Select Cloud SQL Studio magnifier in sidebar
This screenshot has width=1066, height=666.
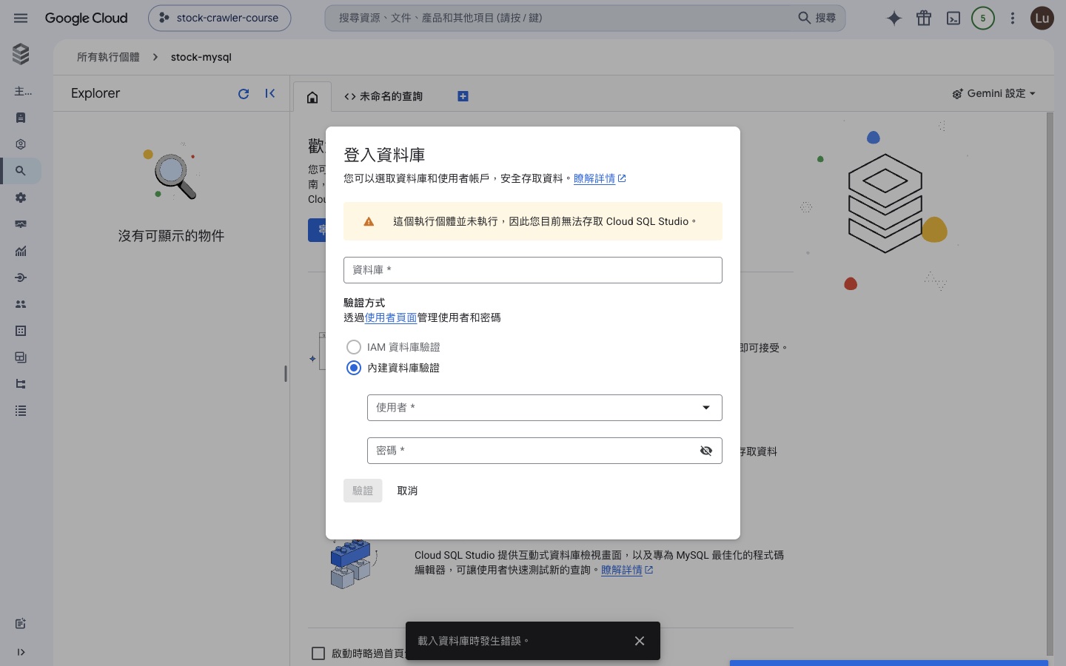coord(21,171)
